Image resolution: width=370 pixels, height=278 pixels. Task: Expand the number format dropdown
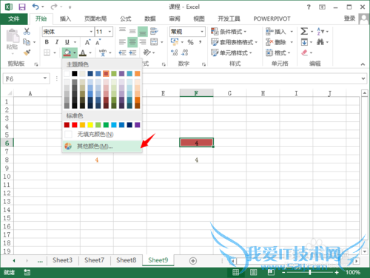[x=202, y=32]
